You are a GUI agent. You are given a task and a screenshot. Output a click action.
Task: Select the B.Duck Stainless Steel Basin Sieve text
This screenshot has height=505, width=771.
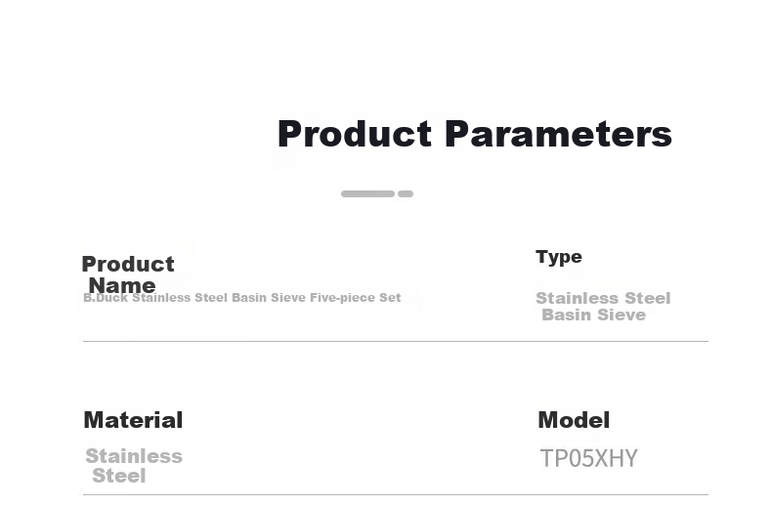[x=242, y=298]
